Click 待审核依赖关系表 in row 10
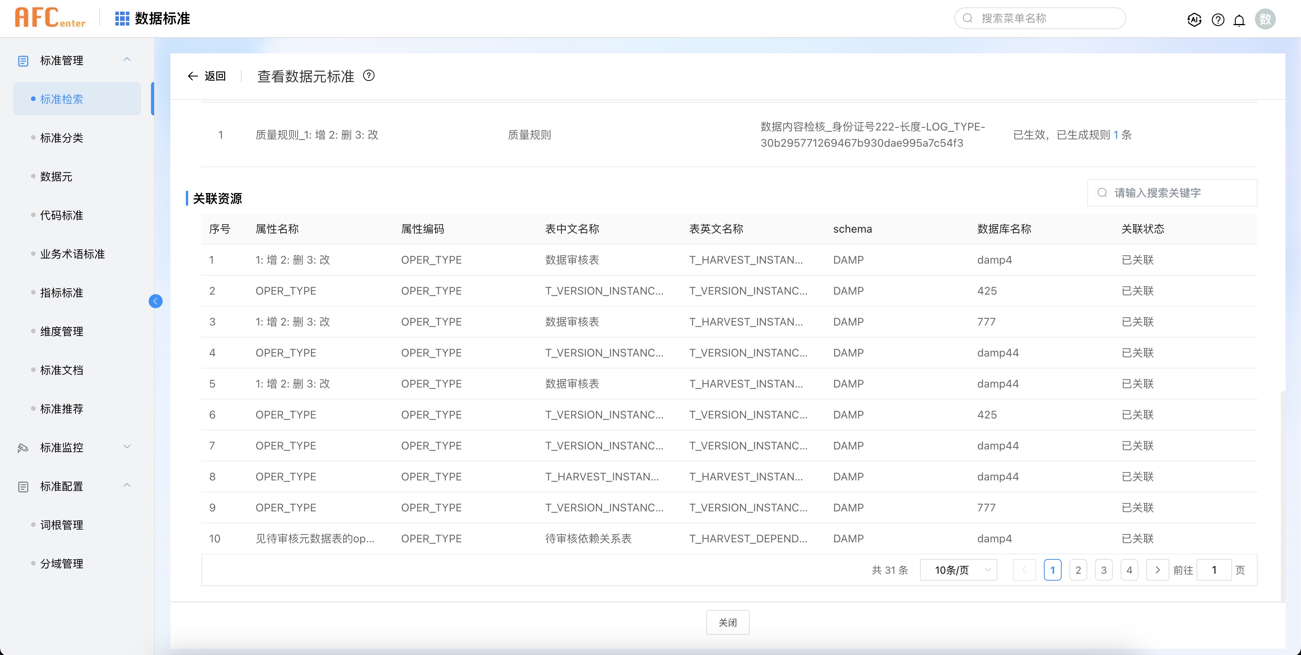This screenshot has width=1301, height=655. (x=589, y=539)
